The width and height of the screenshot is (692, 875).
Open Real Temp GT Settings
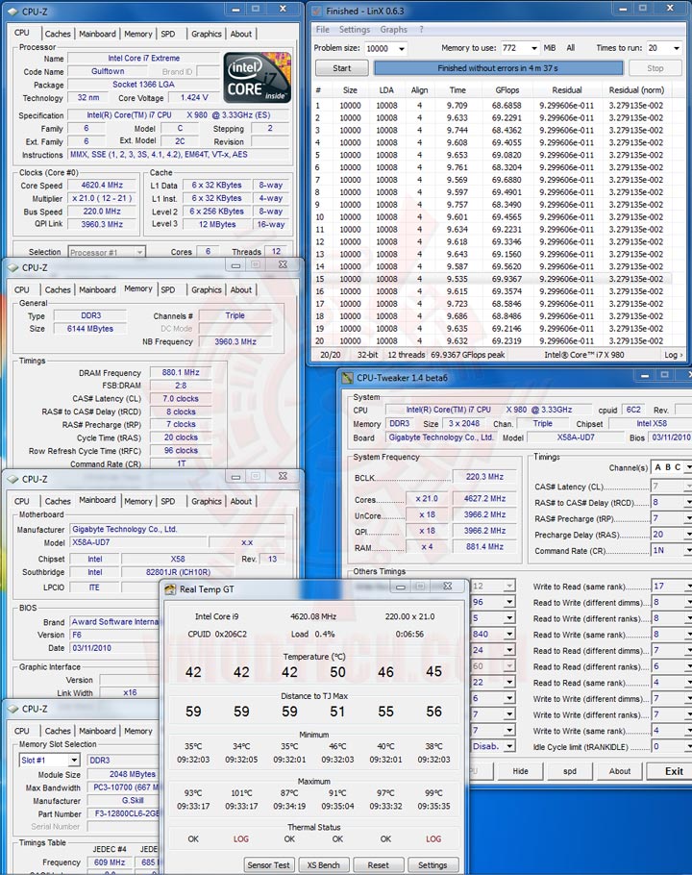tap(432, 865)
